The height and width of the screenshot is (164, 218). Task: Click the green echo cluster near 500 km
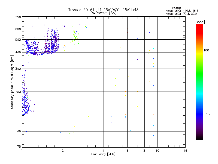[x=75, y=38]
